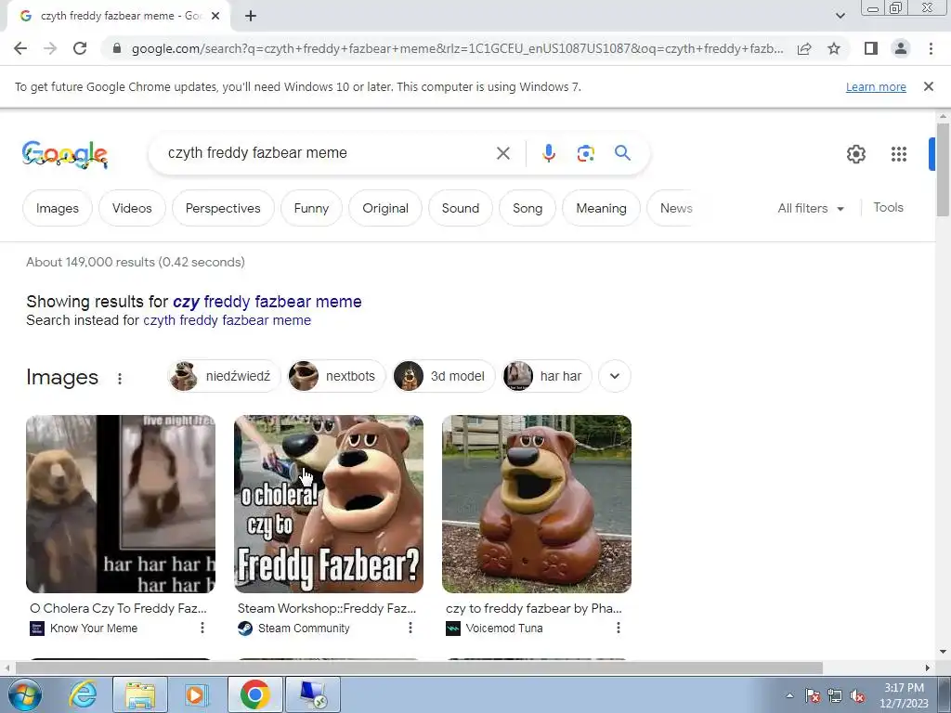Screen dimensions: 951x713
Task: Open options for Know Your Meme result
Action: click(202, 629)
